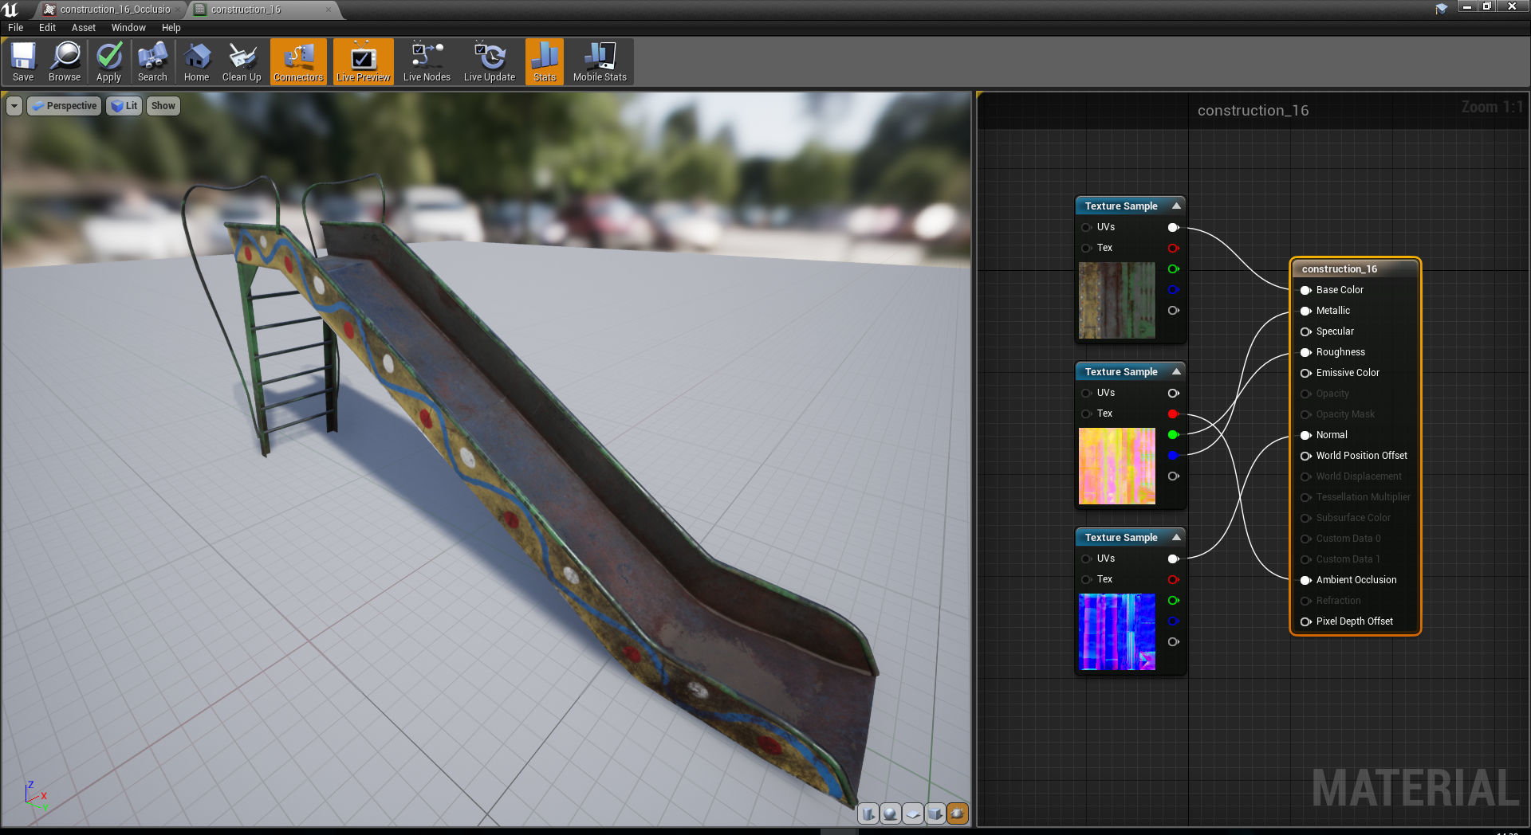The image size is (1531, 835).
Task: Click the third Texture Sample blue output pin
Action: click(x=1173, y=621)
